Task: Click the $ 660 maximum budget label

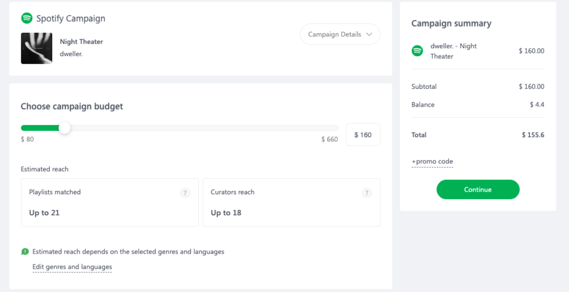Action: (330, 139)
